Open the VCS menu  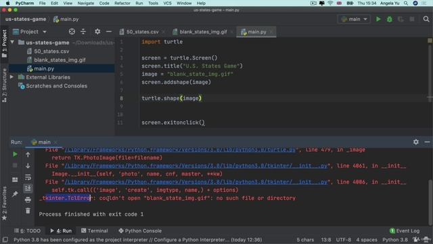[x=167, y=3]
